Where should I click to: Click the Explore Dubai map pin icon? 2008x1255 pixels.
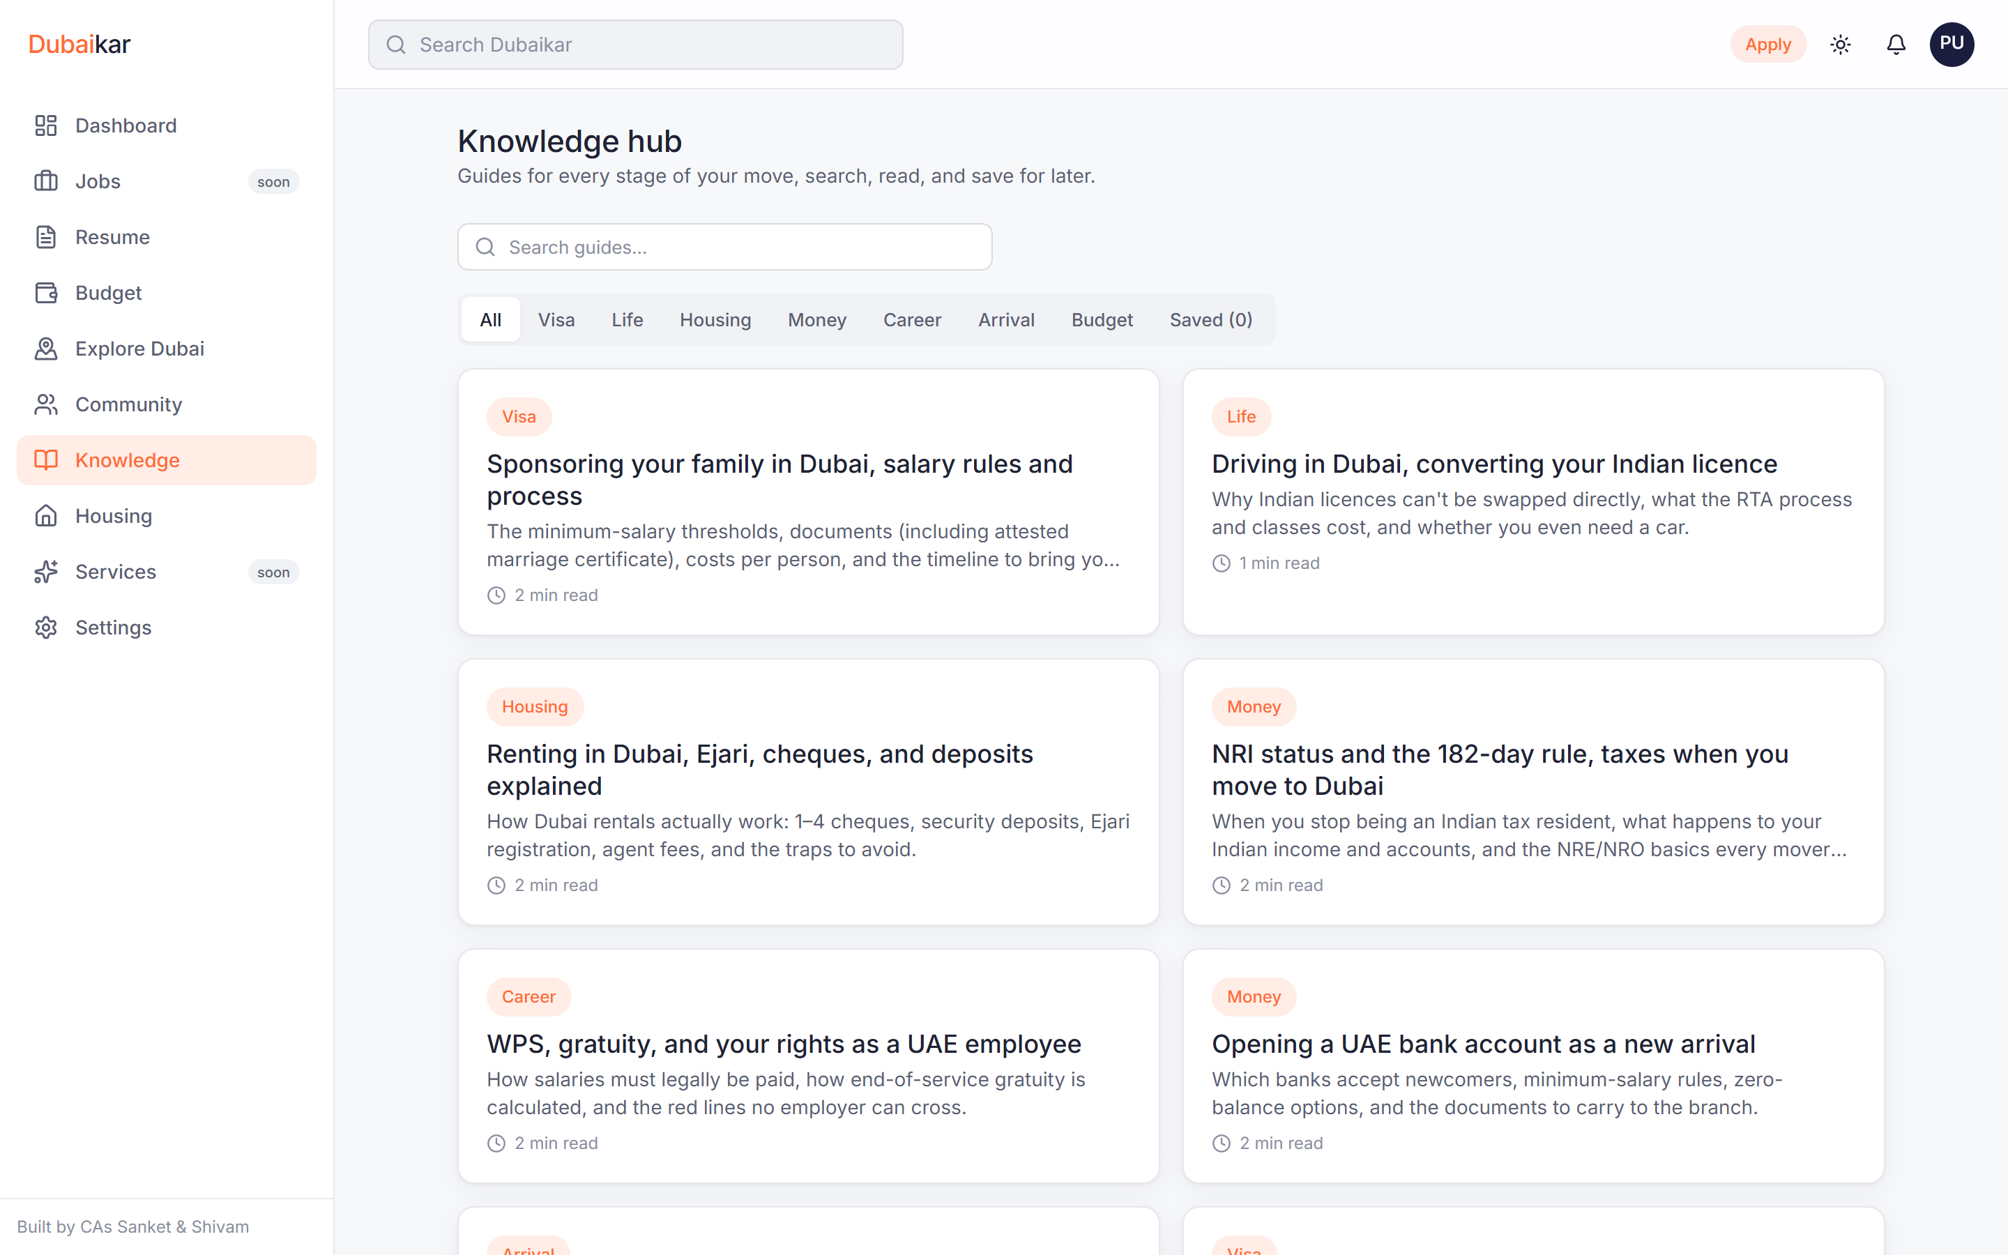(x=45, y=349)
